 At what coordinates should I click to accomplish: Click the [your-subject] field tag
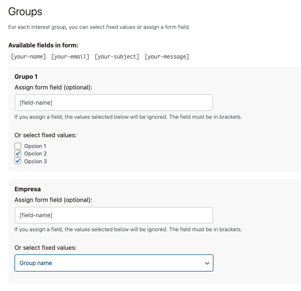(117, 56)
